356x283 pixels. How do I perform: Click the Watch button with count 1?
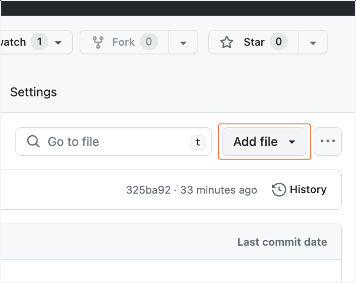point(36,42)
